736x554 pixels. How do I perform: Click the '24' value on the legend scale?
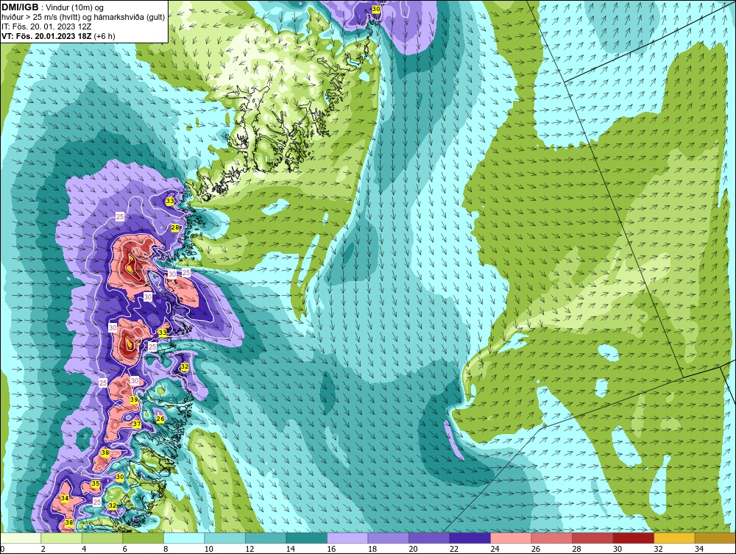[495, 549]
